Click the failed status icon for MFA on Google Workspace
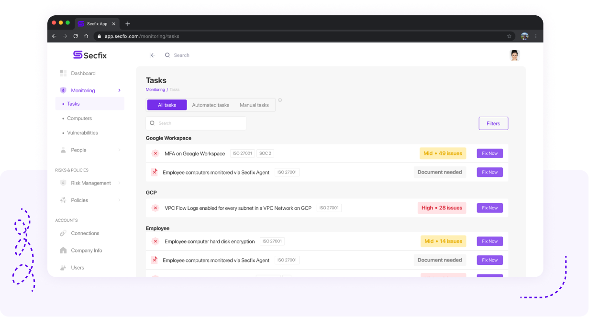 pyautogui.click(x=155, y=153)
